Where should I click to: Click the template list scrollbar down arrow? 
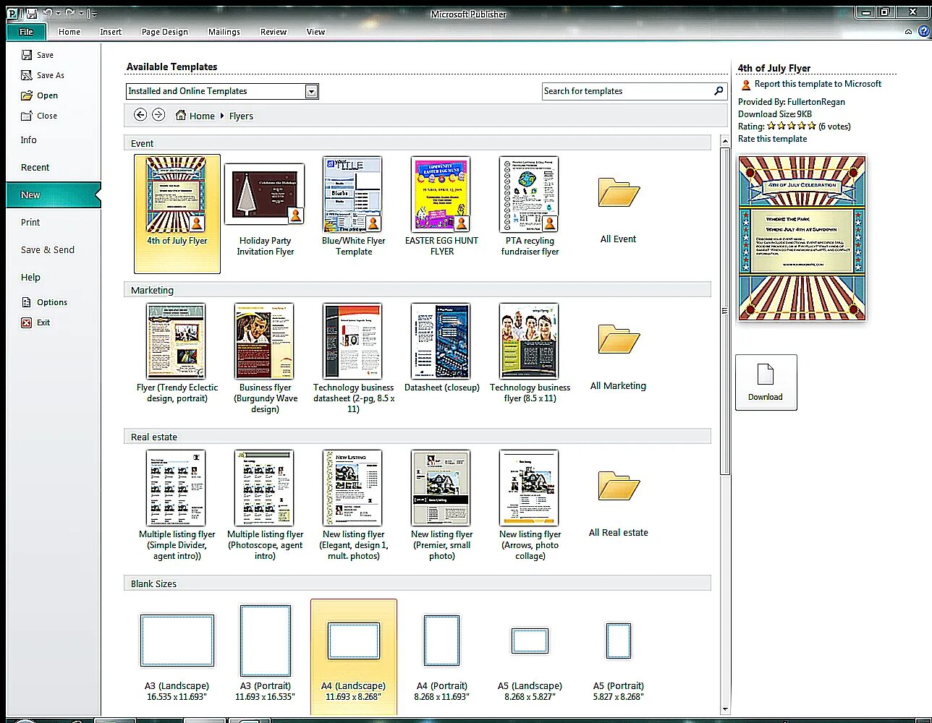point(725,710)
